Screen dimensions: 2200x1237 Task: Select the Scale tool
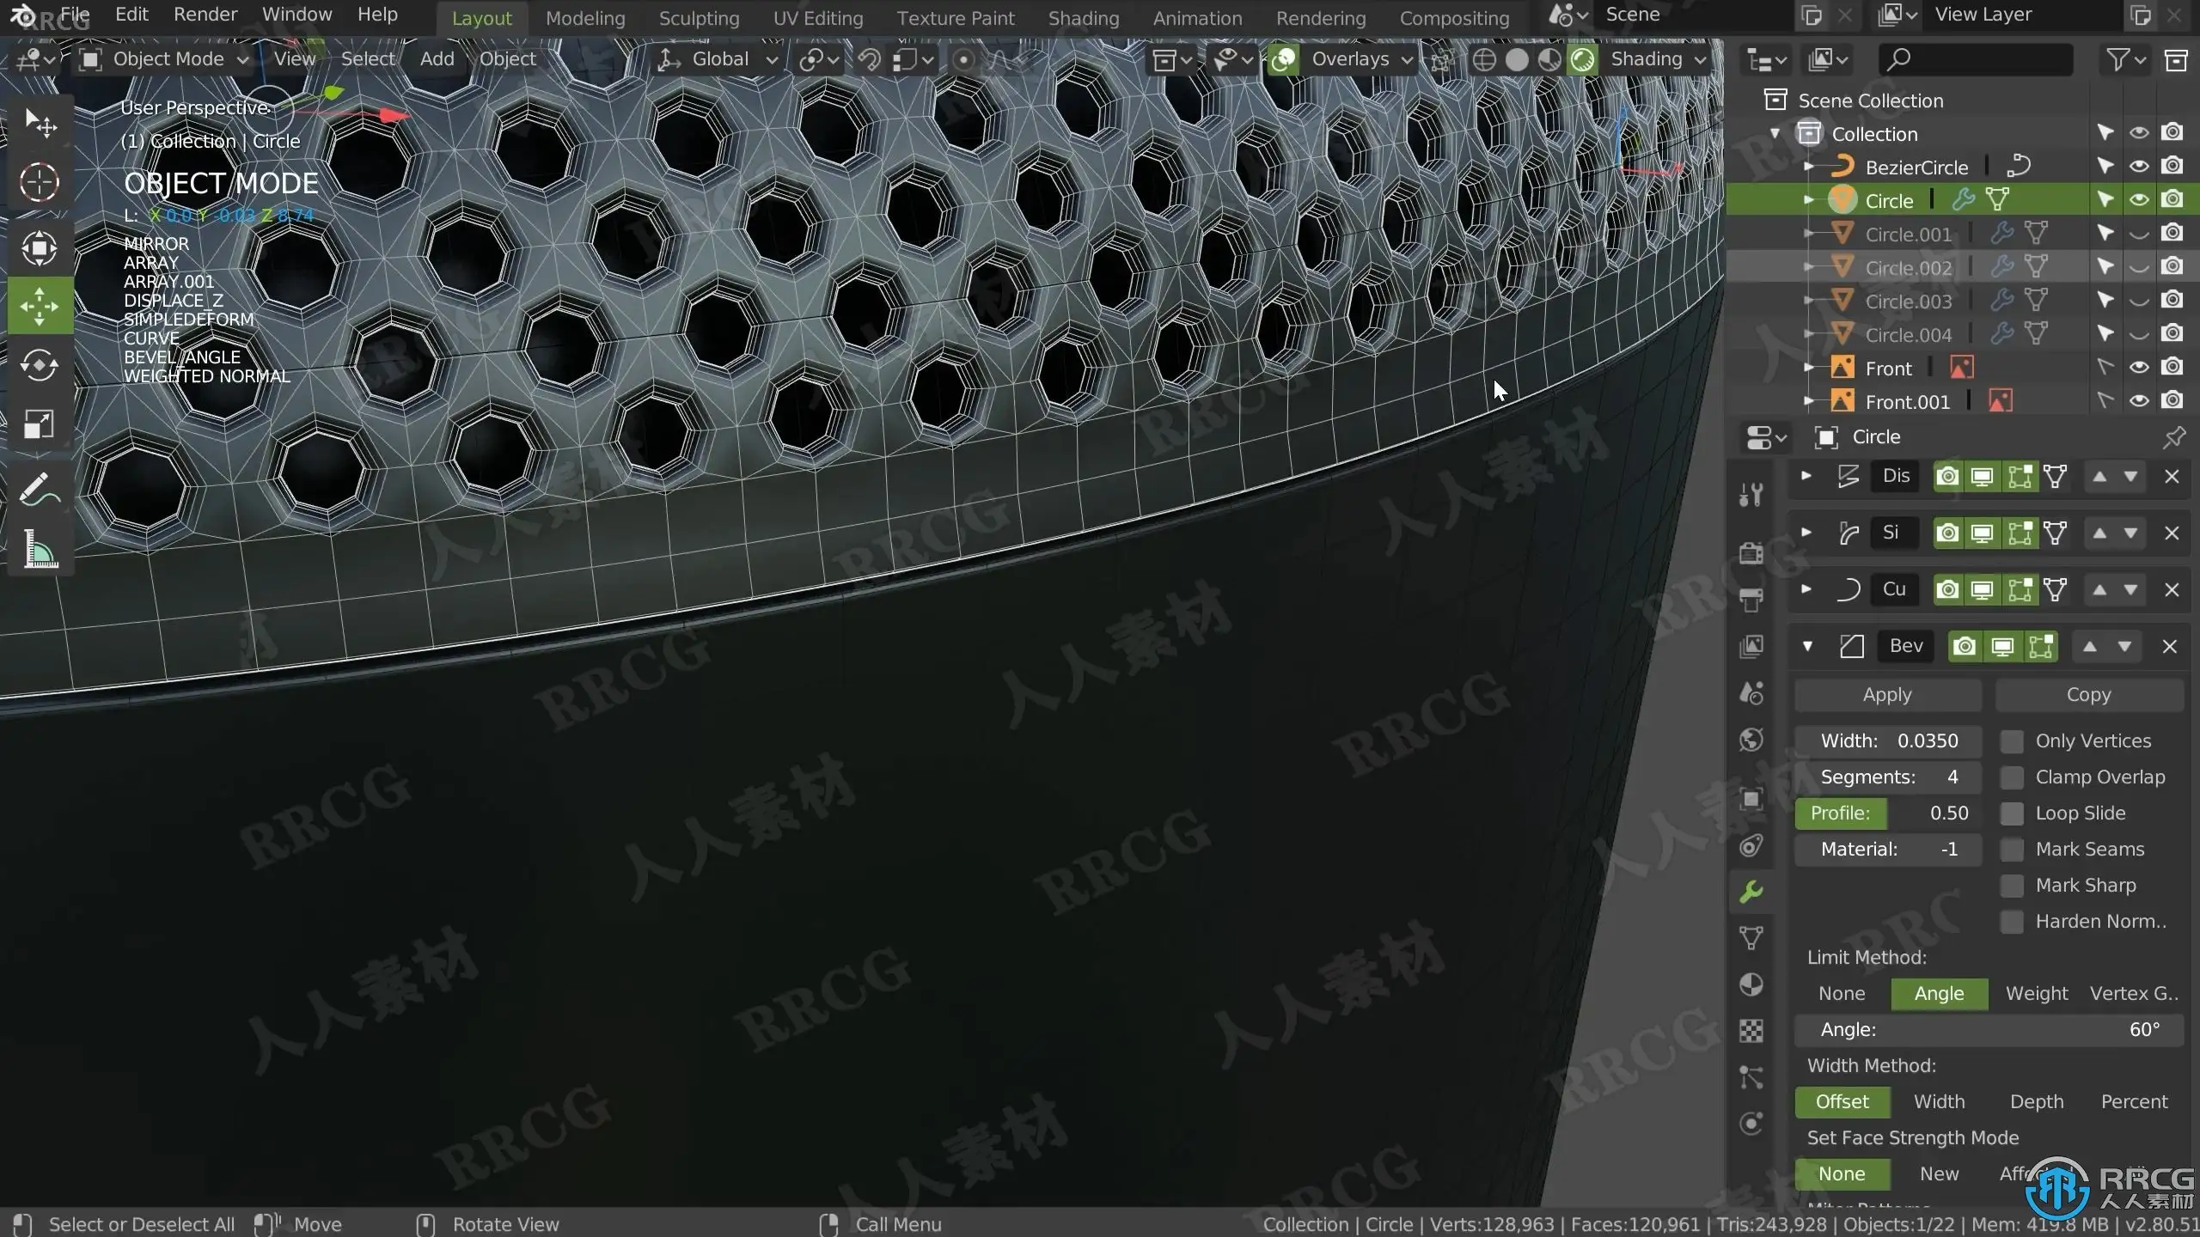39,424
